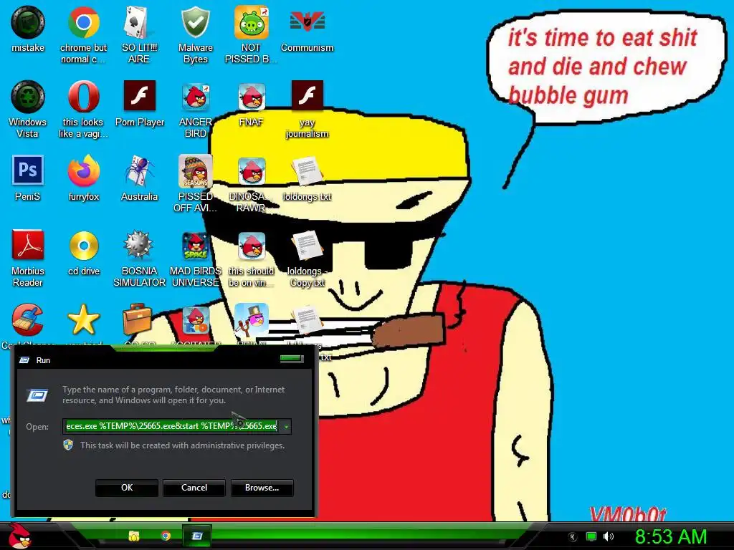Select the Run item in taskbar
The height and width of the screenshot is (550, 734).
tap(197, 536)
